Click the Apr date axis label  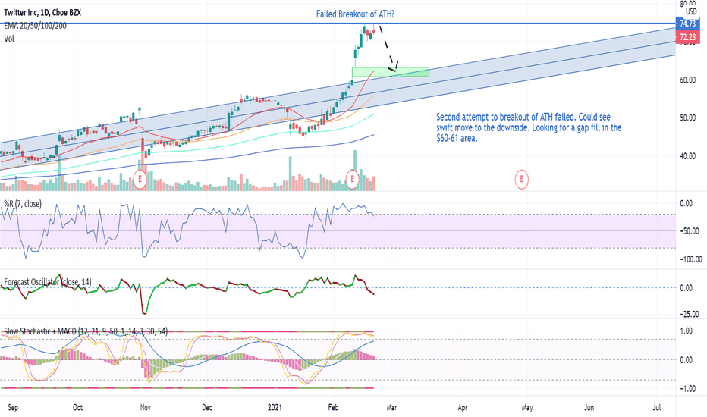coord(463,408)
